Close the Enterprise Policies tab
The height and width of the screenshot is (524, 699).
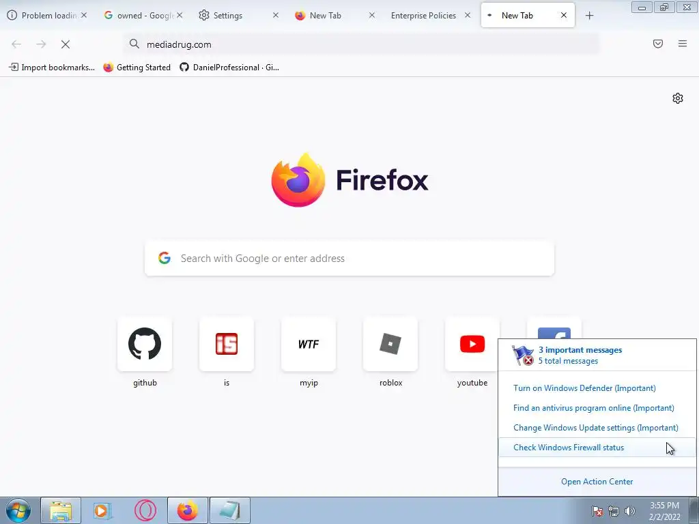(467, 15)
